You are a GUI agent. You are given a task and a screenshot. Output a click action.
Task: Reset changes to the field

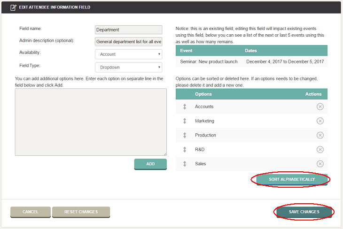click(81, 212)
